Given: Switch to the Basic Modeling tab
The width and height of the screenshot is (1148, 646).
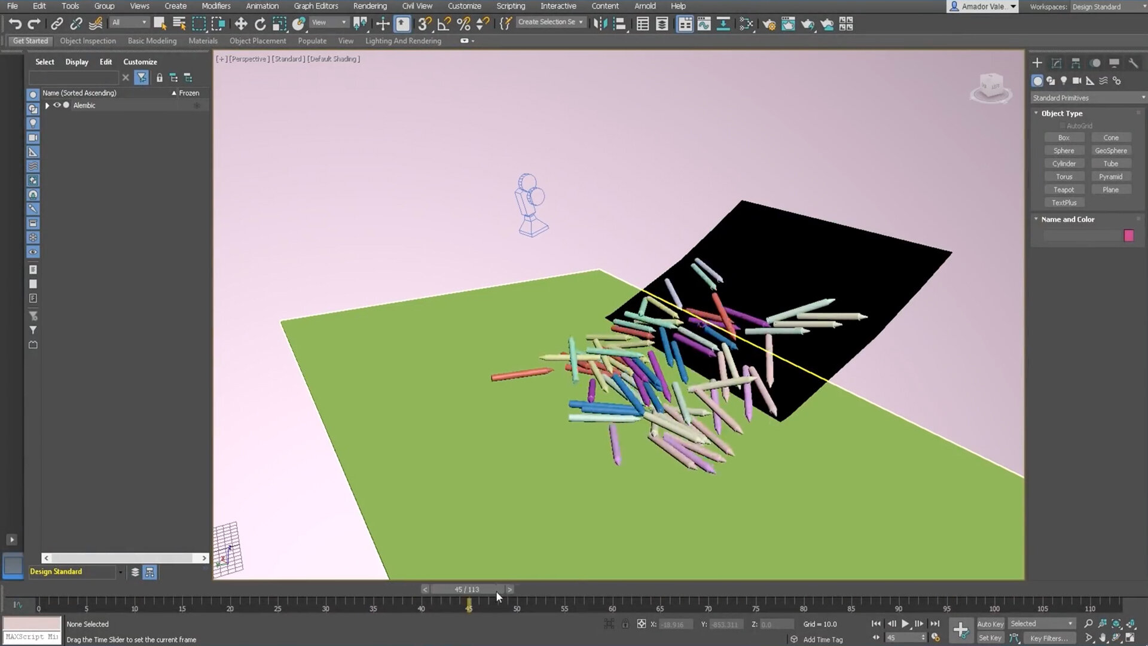Looking at the screenshot, I should click(152, 41).
